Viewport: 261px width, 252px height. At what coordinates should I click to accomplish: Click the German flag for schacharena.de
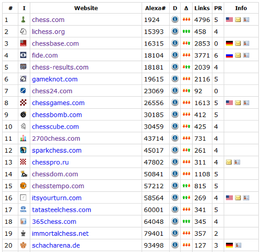tap(229, 245)
